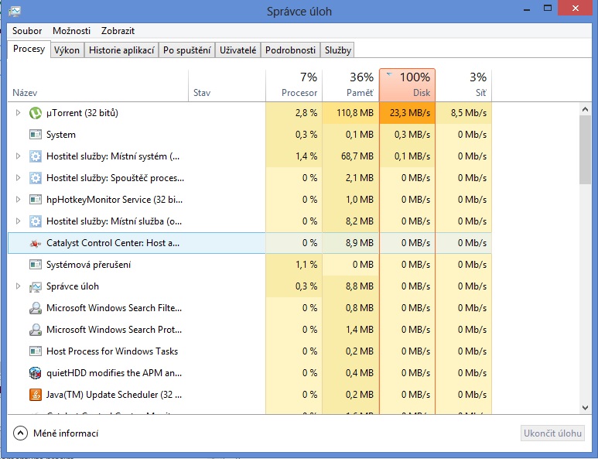The image size is (598, 459).
Task: Switch to the Po spuštění tab
Action: [x=187, y=50]
